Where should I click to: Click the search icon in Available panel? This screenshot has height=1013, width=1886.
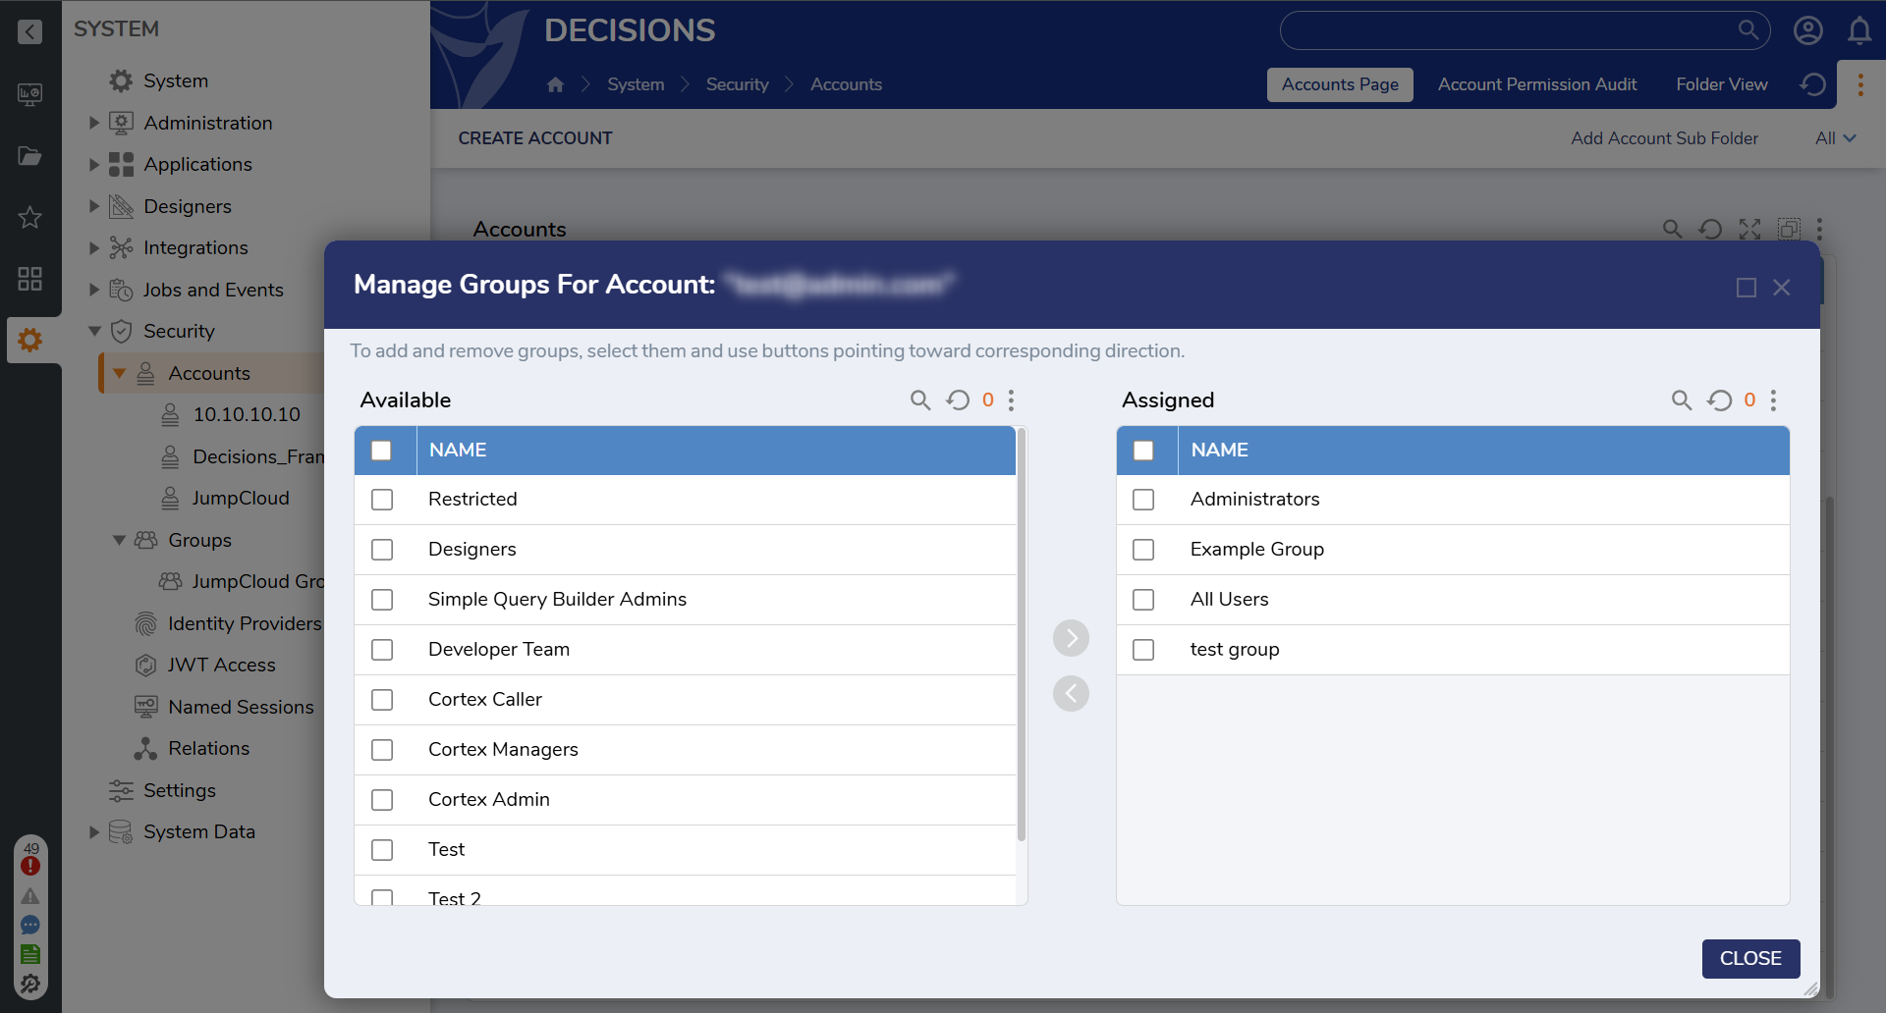pos(919,400)
